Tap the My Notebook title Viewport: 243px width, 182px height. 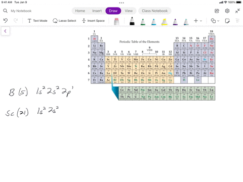pyautogui.click(x=21, y=11)
